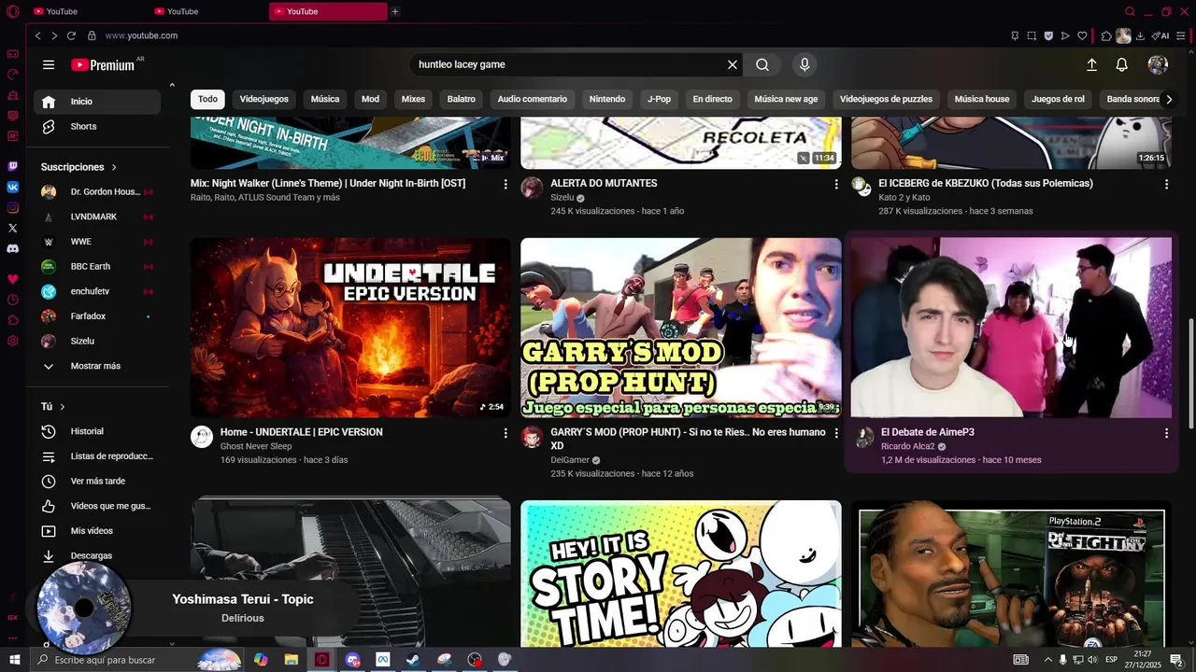1196x672 pixels.
Task: Open File Explorer from the taskbar
Action: coord(292,660)
